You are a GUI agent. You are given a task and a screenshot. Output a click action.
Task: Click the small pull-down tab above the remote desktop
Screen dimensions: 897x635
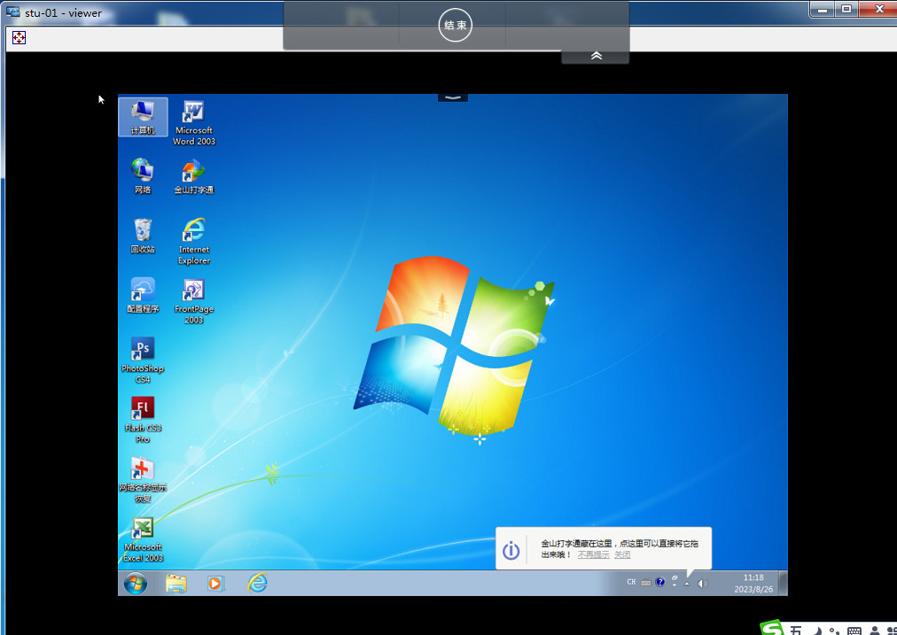pos(453,97)
